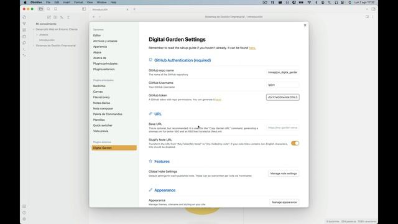Open canvas ribbon icon

pyautogui.click(x=24, y=30)
